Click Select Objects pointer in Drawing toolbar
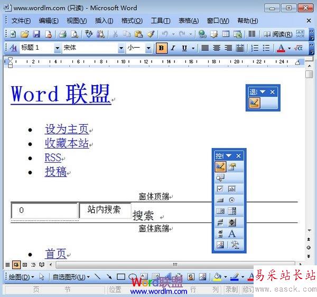This screenshot has height=297, width=317. 42,276
